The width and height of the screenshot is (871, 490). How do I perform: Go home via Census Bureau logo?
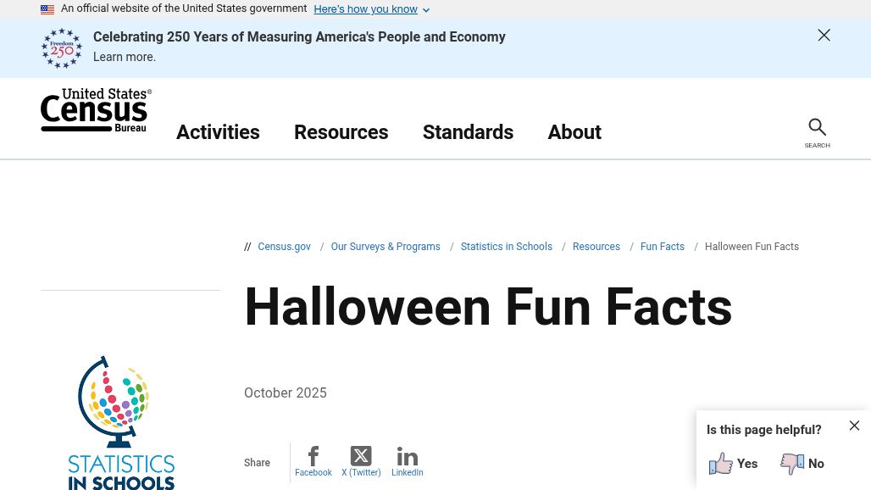(96, 110)
